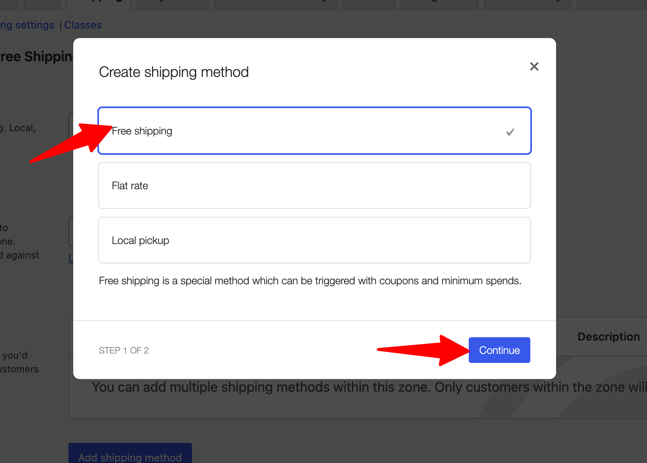Click the Description column header behind the dialog

click(x=608, y=337)
